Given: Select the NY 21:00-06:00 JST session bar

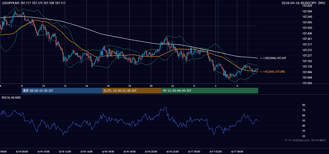Looking at the screenshot, I should point(210,91).
